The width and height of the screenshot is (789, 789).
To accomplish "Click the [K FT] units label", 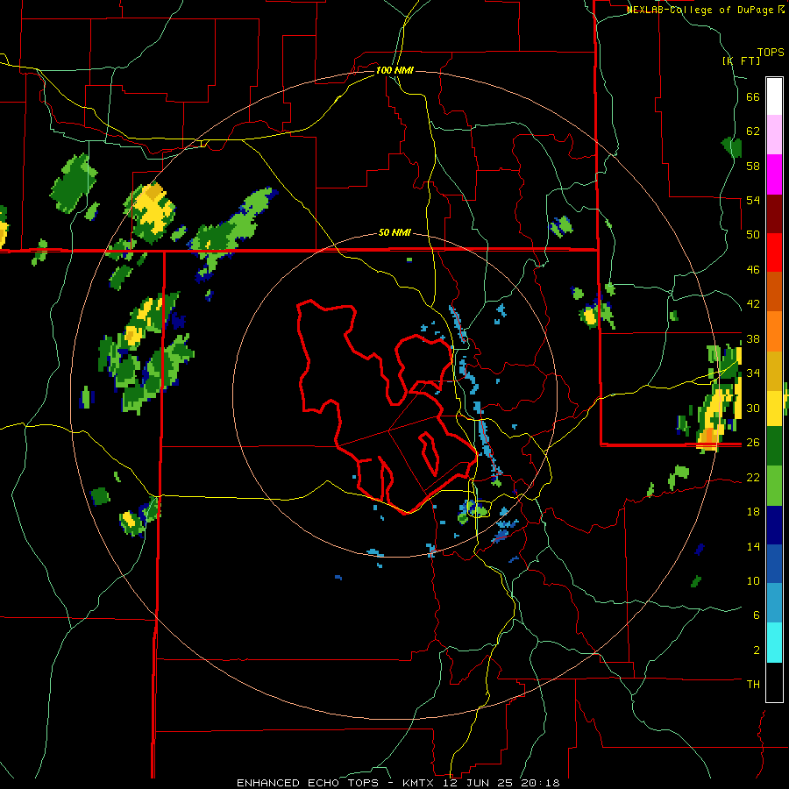I will pyautogui.click(x=741, y=60).
